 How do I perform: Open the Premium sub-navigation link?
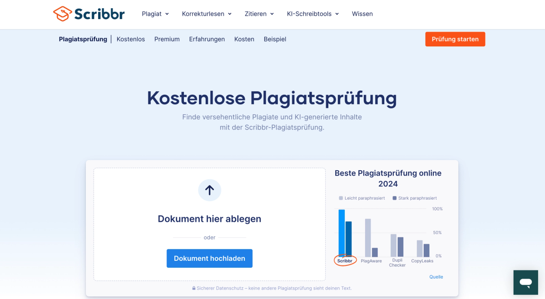click(167, 39)
